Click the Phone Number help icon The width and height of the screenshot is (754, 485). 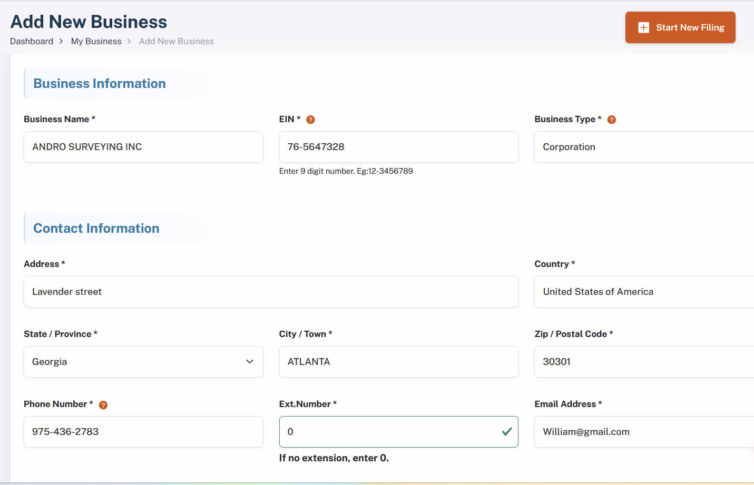103,405
